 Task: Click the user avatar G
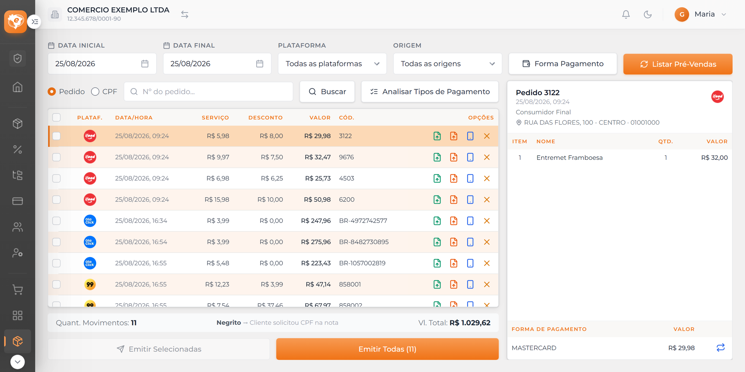(682, 15)
